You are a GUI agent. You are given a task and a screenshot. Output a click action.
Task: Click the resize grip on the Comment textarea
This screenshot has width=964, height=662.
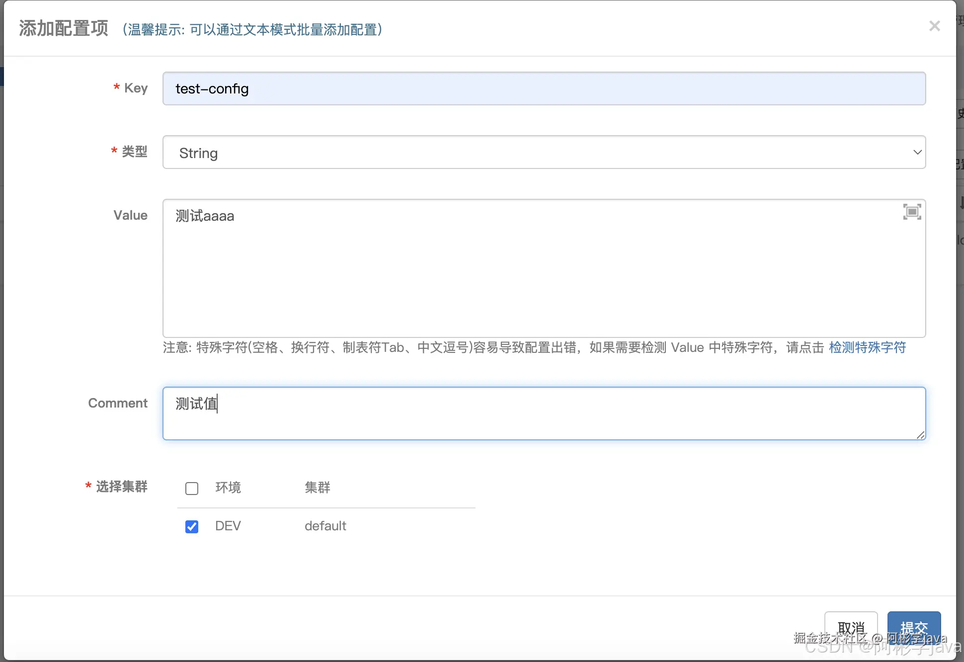(921, 435)
